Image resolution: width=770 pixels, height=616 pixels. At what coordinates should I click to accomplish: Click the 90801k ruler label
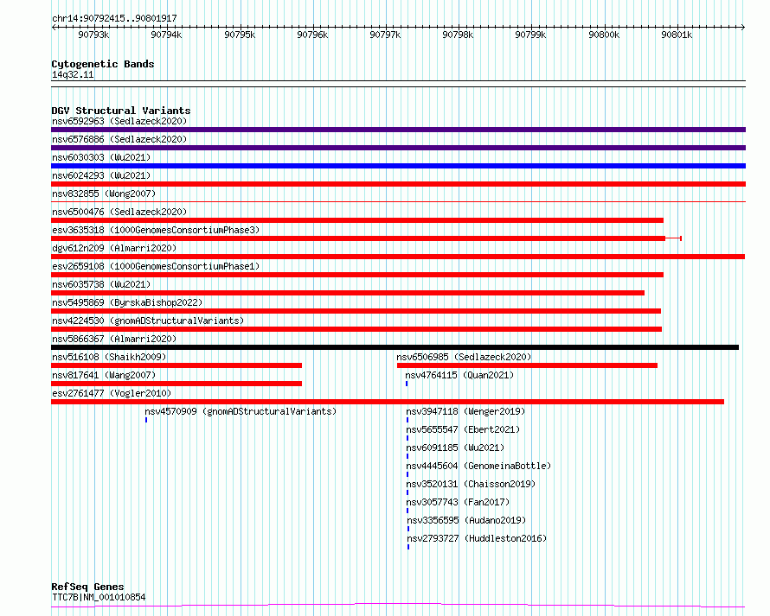coord(677,35)
